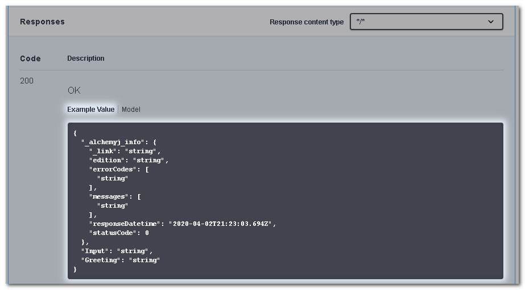Click the "messages" array line

(115, 196)
